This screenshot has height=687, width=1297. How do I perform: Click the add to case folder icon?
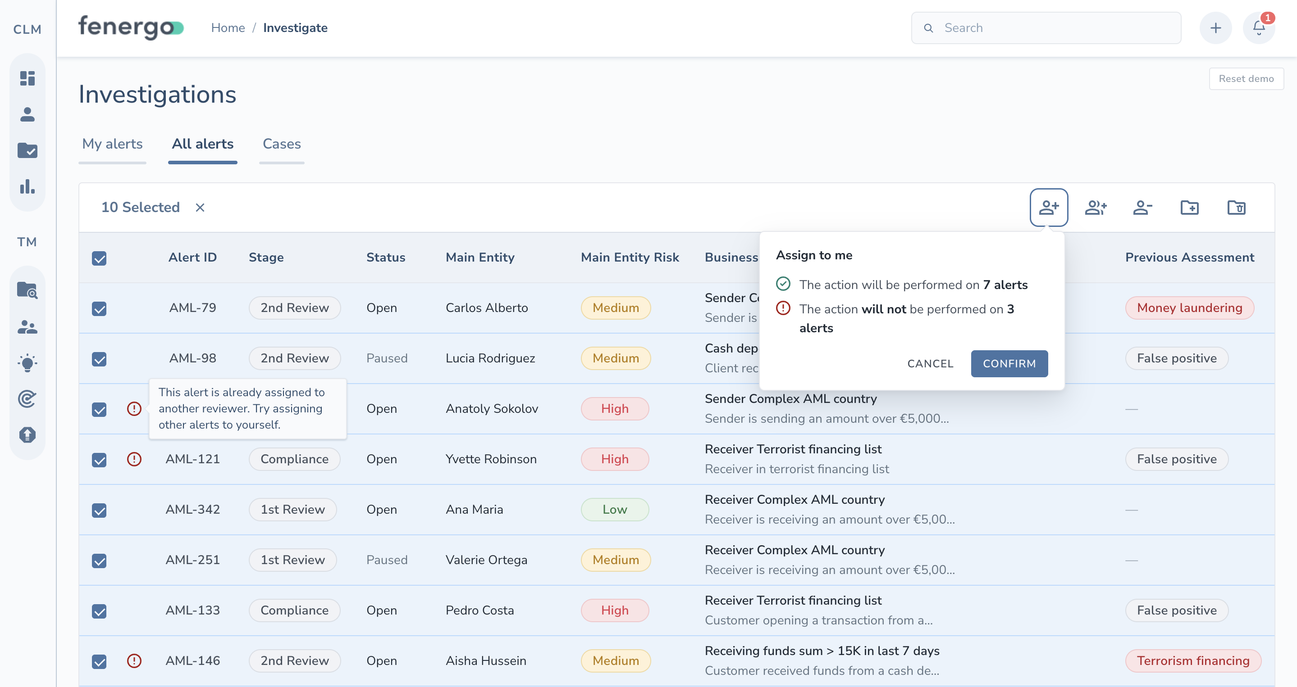(x=1190, y=207)
